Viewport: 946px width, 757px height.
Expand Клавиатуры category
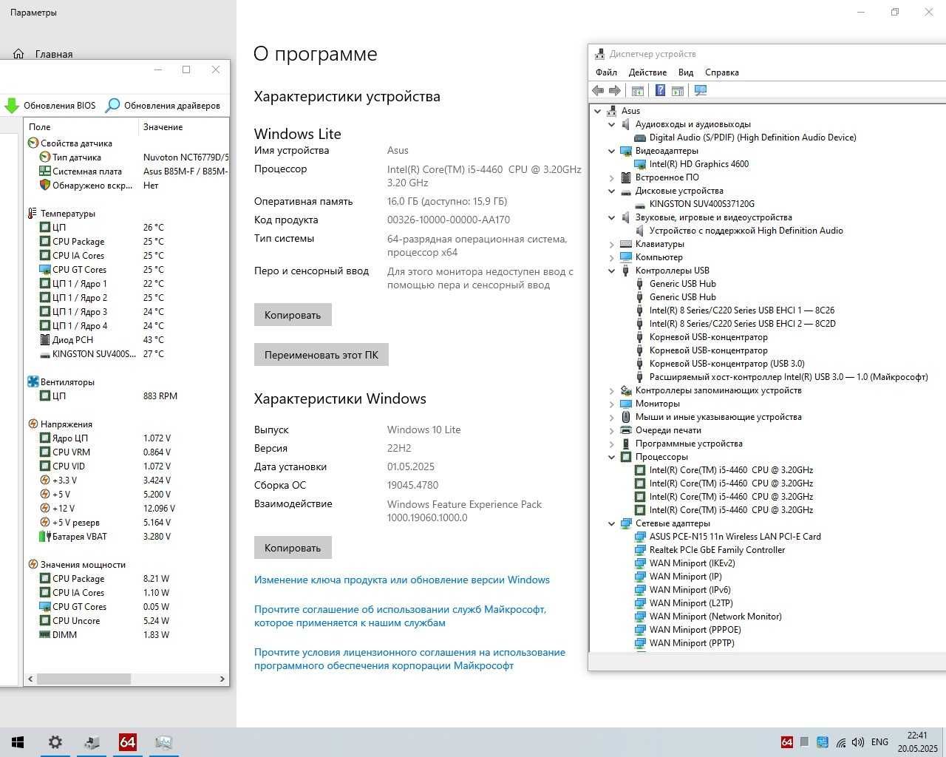pyautogui.click(x=611, y=244)
